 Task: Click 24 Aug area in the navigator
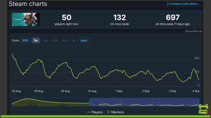coord(32,104)
